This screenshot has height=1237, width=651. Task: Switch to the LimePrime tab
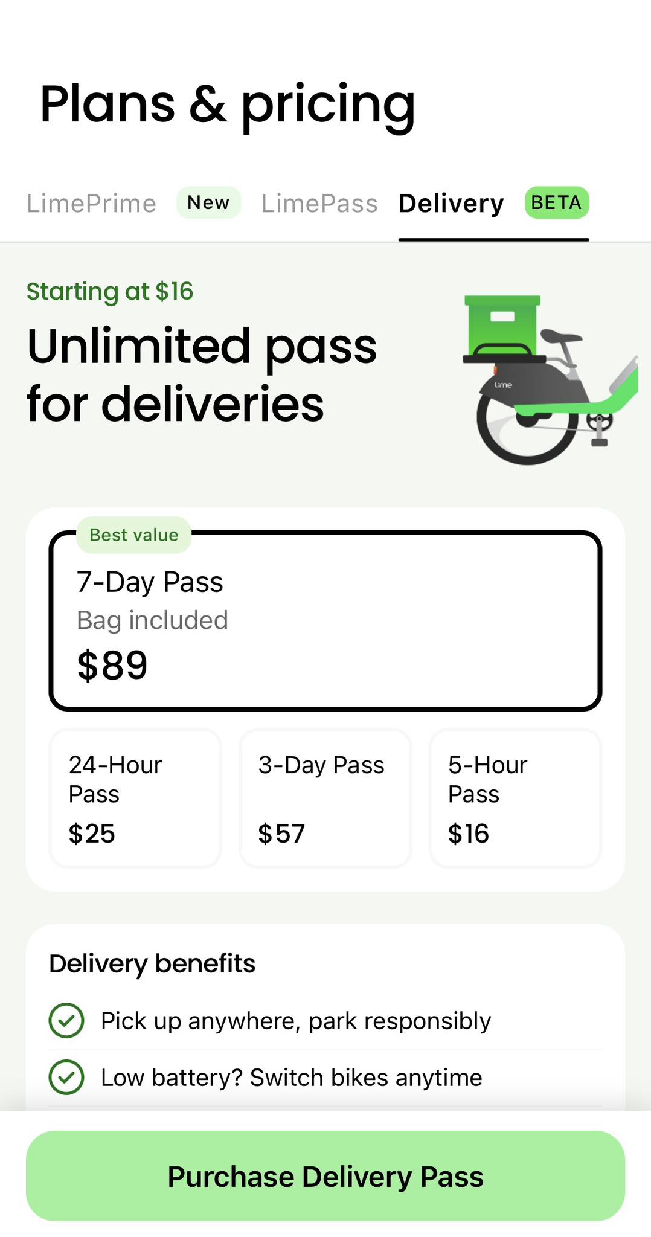click(x=91, y=204)
